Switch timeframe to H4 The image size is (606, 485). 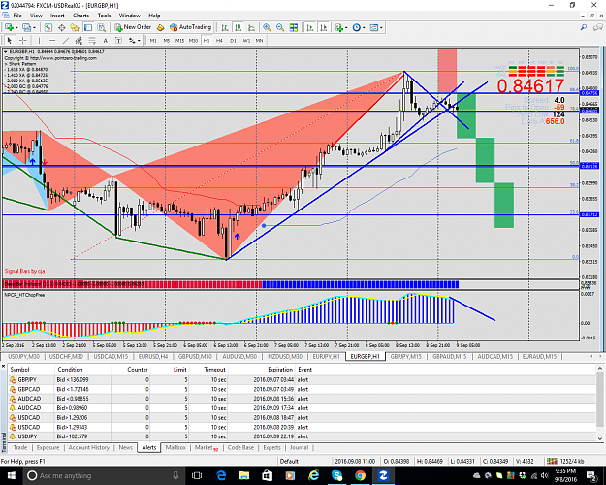tap(219, 40)
